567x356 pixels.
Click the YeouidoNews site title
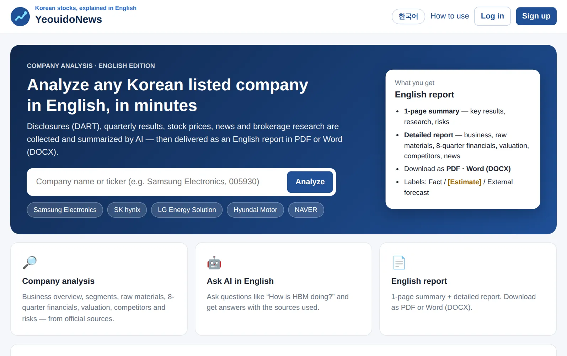click(69, 20)
